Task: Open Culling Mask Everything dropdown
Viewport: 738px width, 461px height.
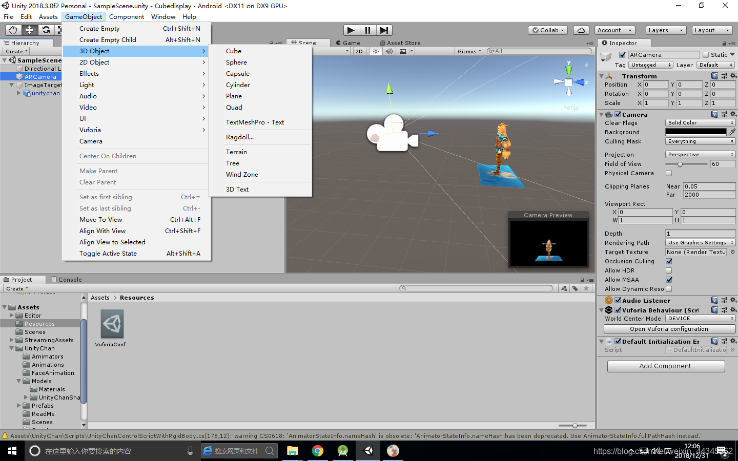Action: click(701, 141)
